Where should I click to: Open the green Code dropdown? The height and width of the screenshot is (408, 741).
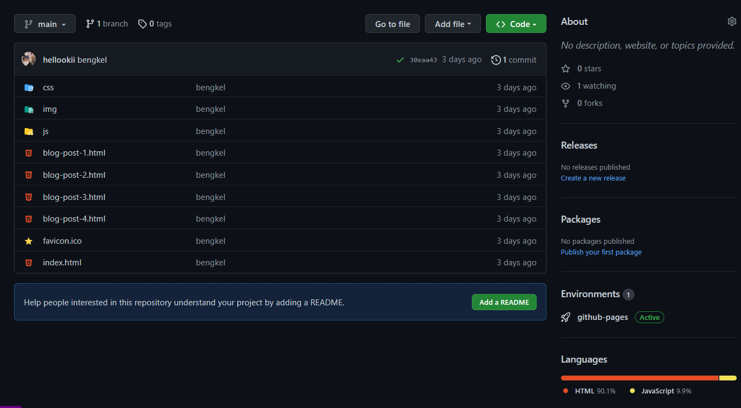[x=516, y=24]
